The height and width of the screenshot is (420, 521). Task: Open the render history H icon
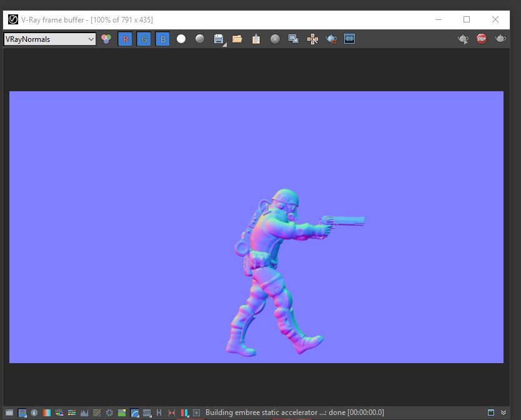pos(159,412)
